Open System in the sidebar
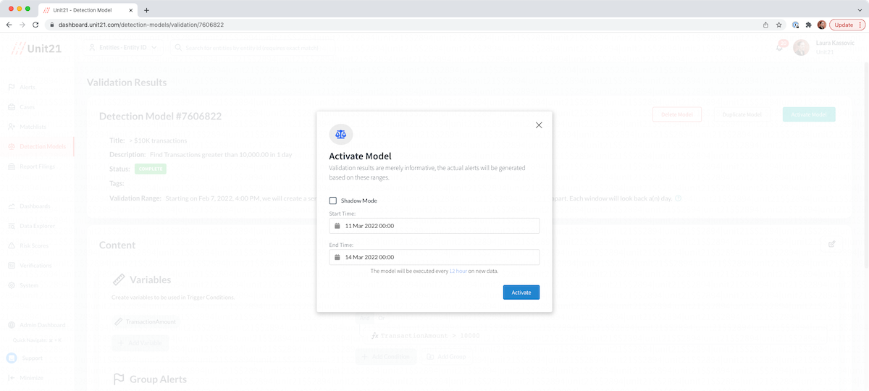This screenshot has width=869, height=391. [x=24, y=285]
